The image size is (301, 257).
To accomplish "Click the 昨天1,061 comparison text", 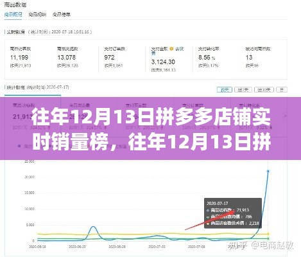I will coord(114,66).
